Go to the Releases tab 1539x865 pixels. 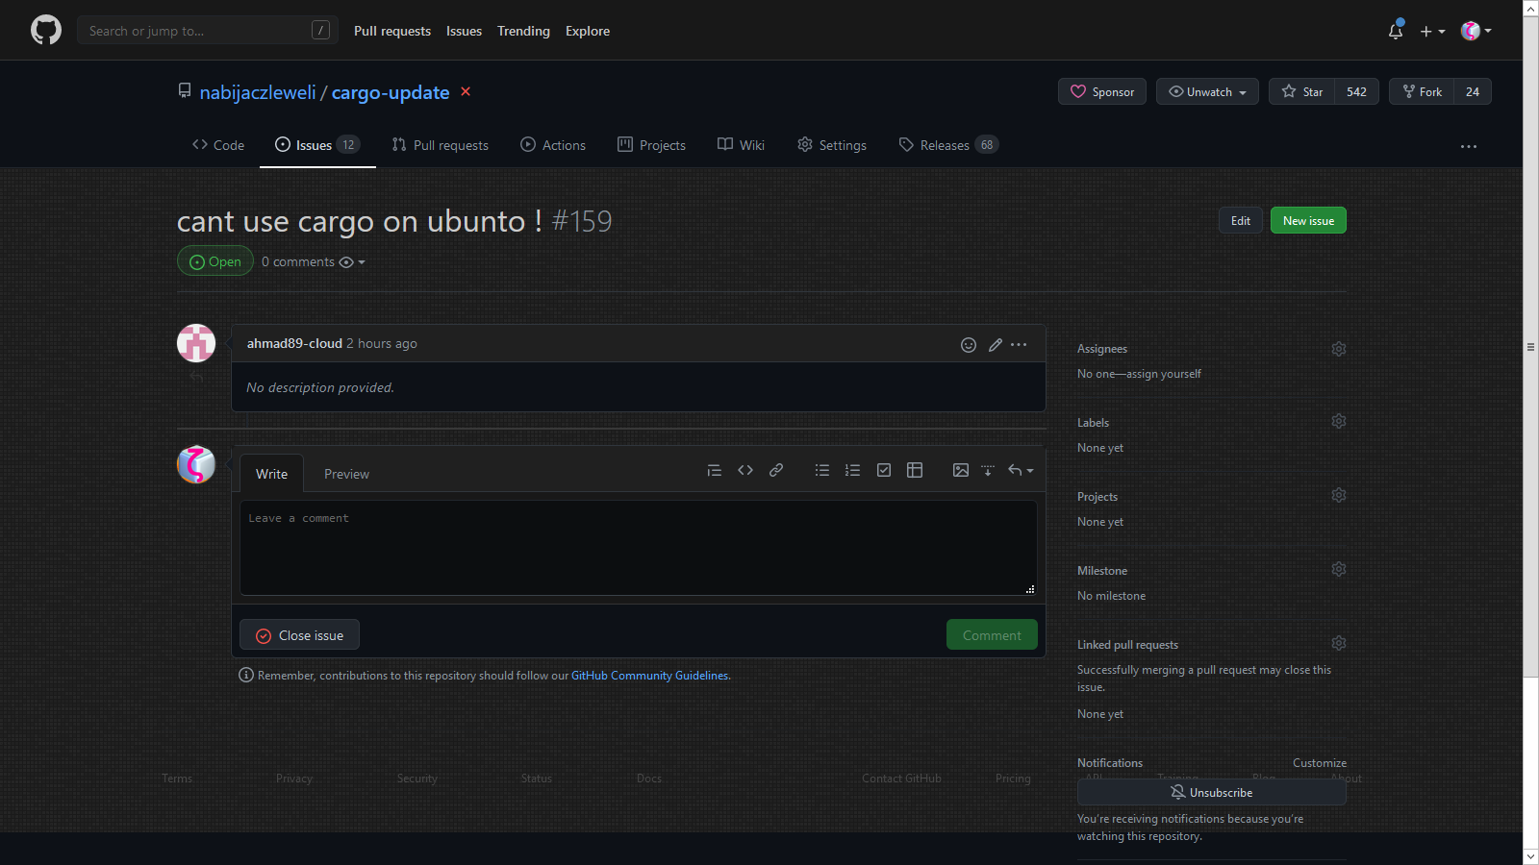click(x=944, y=145)
